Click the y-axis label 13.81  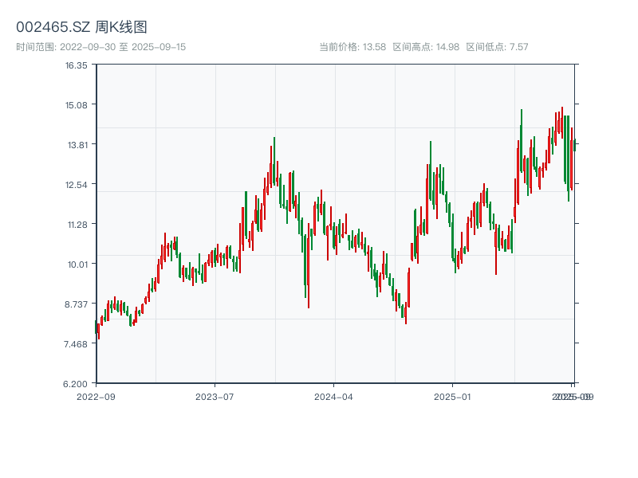coord(77,145)
